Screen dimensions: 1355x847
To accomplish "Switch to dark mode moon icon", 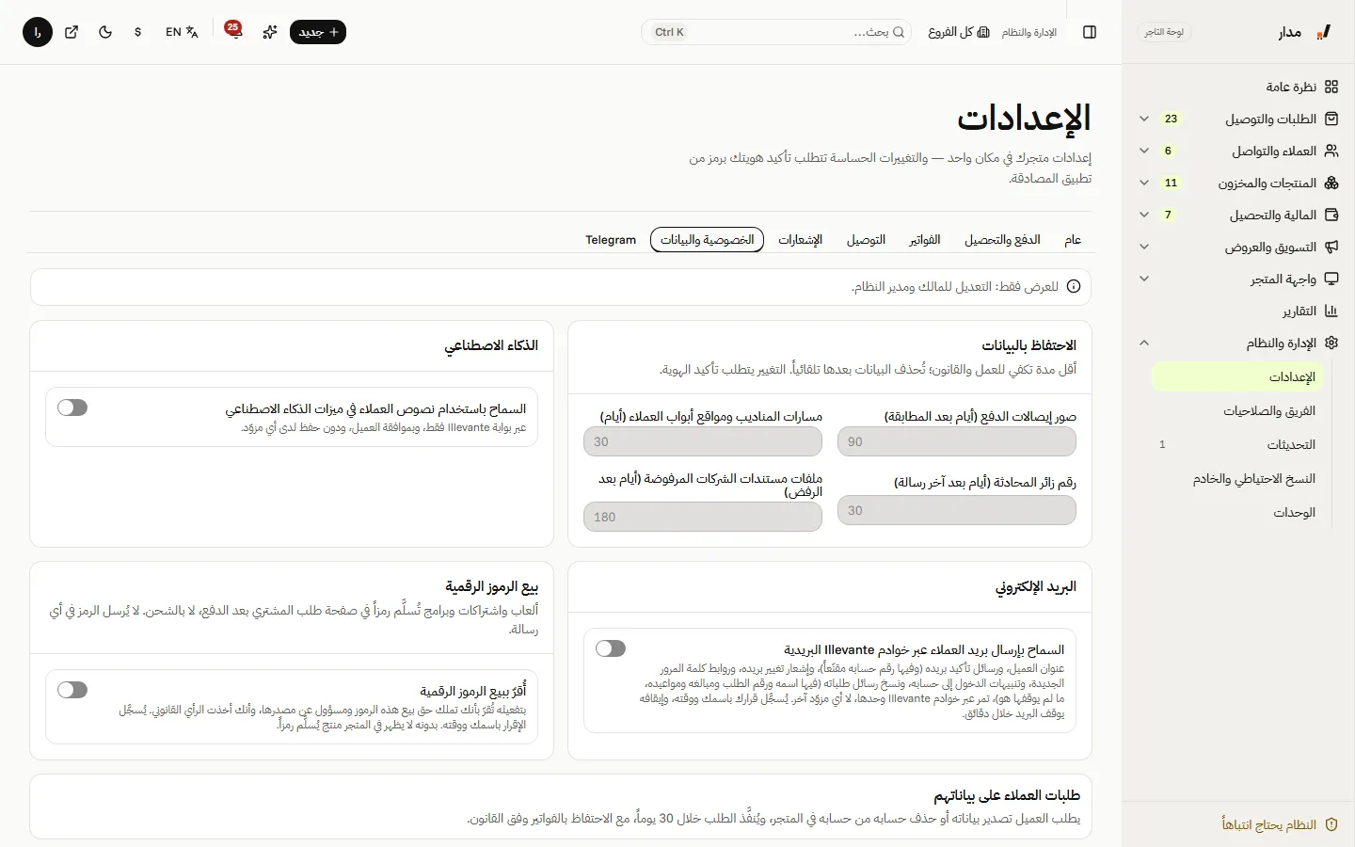I will click(105, 32).
